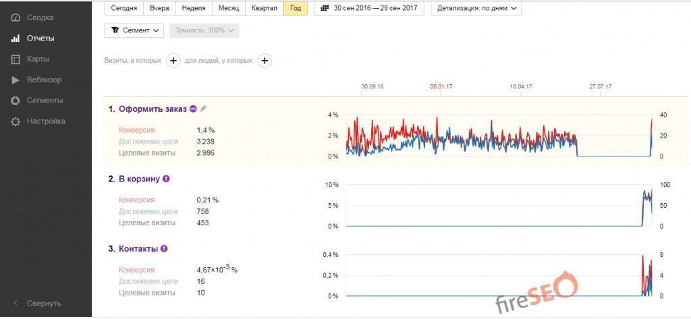Select the Сегодня period option
Image resolution: width=691 pixels, height=319 pixels.
pos(123,8)
